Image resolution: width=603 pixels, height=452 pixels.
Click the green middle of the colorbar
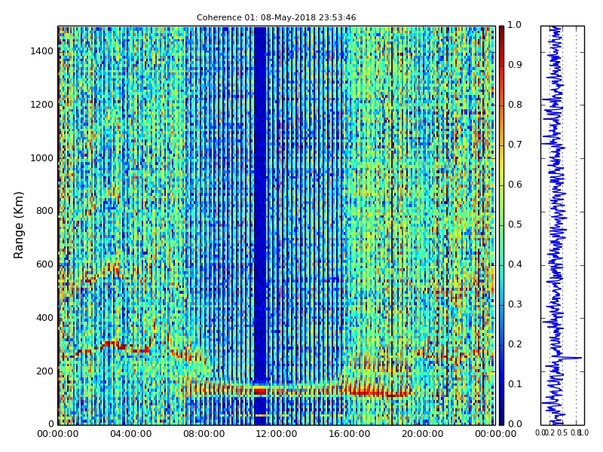tap(501, 225)
